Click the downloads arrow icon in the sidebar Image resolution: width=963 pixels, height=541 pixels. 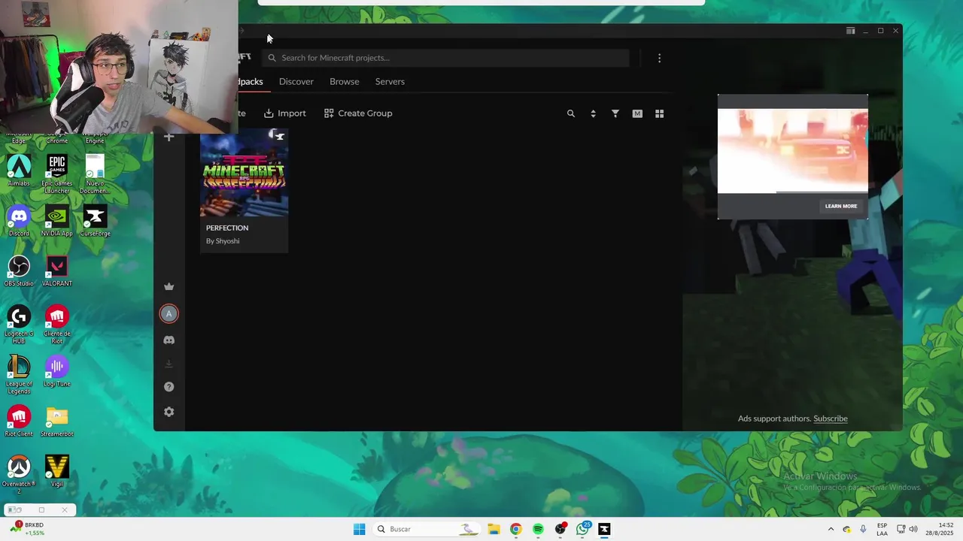pyautogui.click(x=169, y=364)
